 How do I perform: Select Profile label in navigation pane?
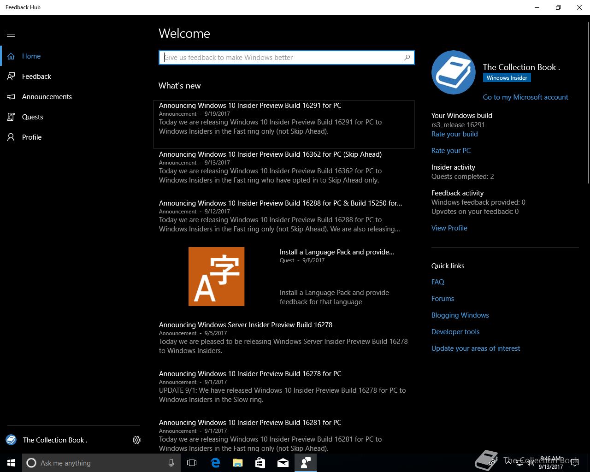(x=32, y=137)
